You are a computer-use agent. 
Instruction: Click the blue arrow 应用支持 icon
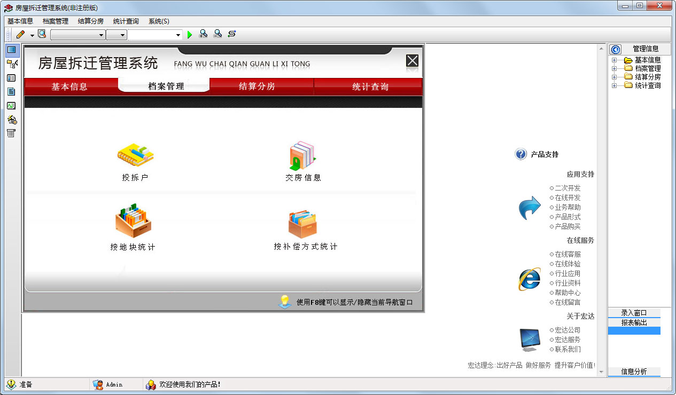tap(530, 208)
